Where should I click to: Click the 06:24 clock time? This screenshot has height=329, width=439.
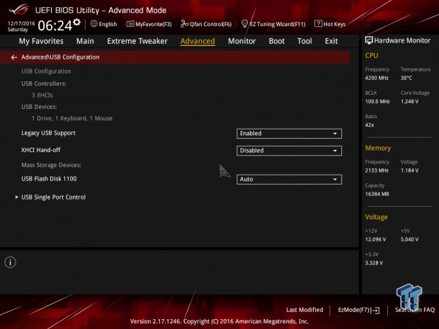tap(55, 25)
